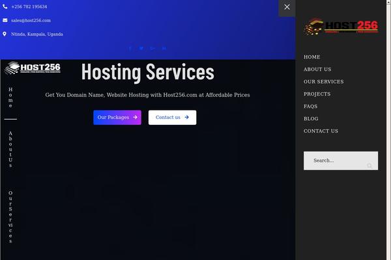This screenshot has height=260, width=391.
Task: Click the phone number +256 782 195634
Action: (x=29, y=6)
